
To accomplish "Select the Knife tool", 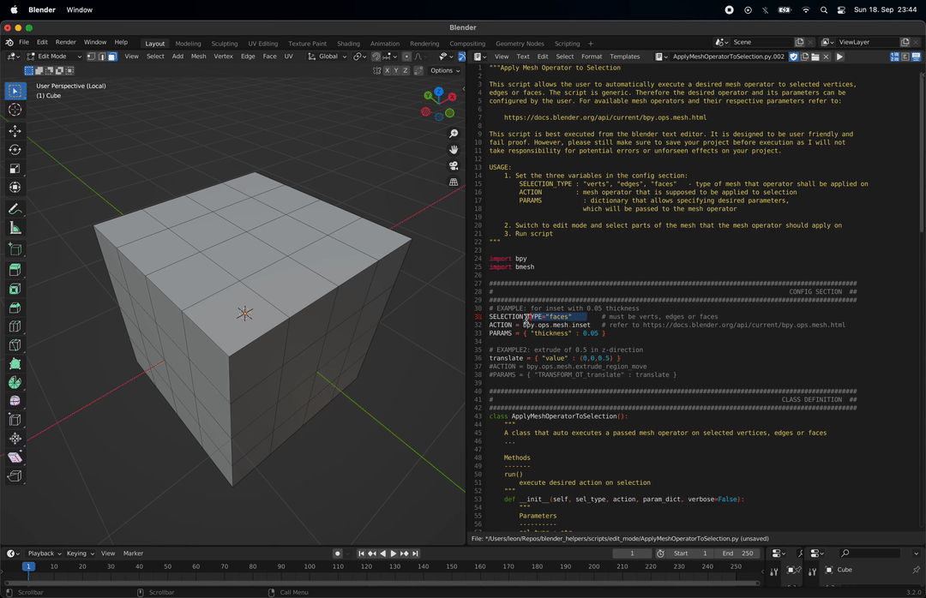I will click(15, 345).
